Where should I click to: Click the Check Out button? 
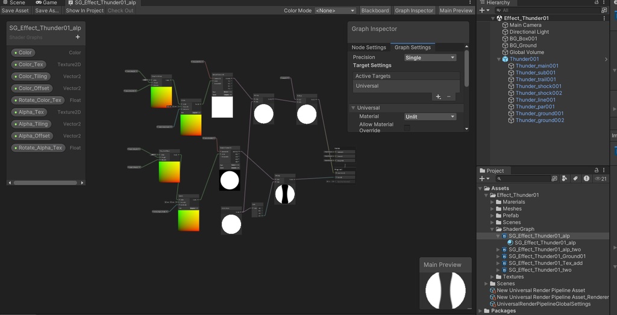click(x=121, y=11)
